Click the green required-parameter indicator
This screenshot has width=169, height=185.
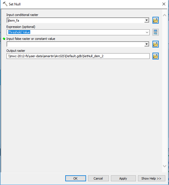(x=4, y=39)
